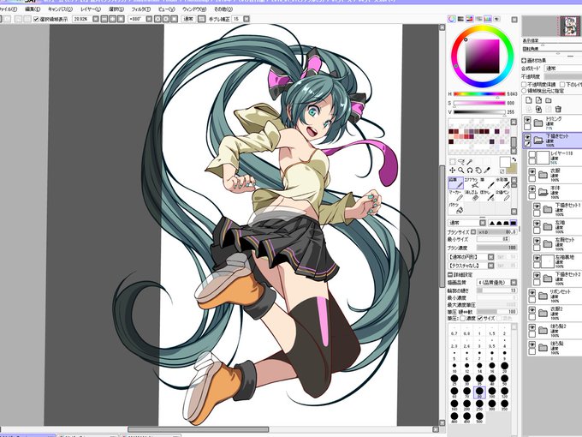Viewport: 582px width, 437px height.
Task: Select the eyedropper tool
Action: click(487, 171)
